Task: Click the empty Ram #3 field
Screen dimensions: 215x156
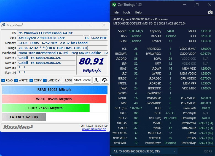Action: 46,68
